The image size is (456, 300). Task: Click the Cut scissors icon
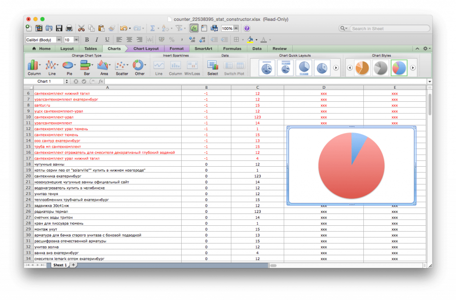click(x=81, y=28)
